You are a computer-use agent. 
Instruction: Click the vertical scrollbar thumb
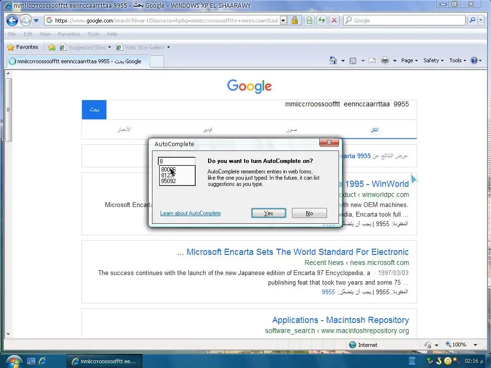tap(9, 110)
